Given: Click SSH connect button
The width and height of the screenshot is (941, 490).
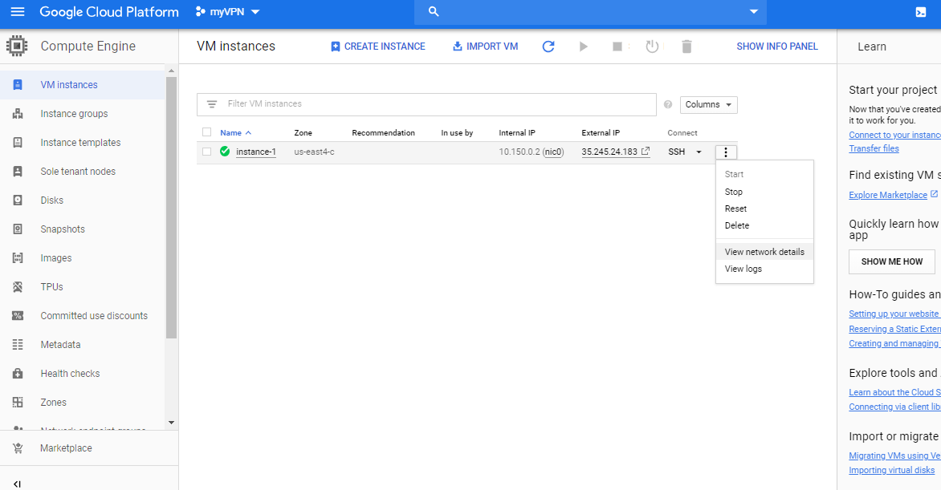Looking at the screenshot, I should tap(676, 152).
